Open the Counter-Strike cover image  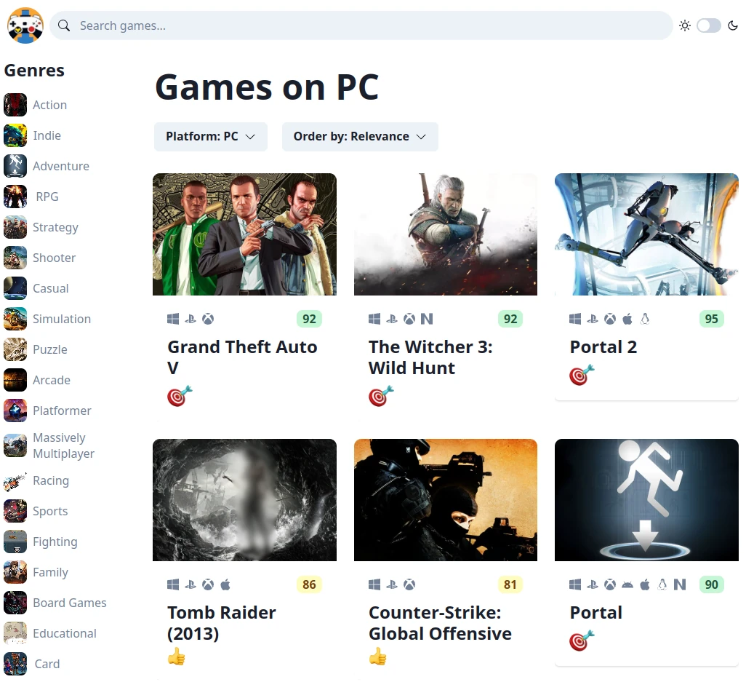446,500
